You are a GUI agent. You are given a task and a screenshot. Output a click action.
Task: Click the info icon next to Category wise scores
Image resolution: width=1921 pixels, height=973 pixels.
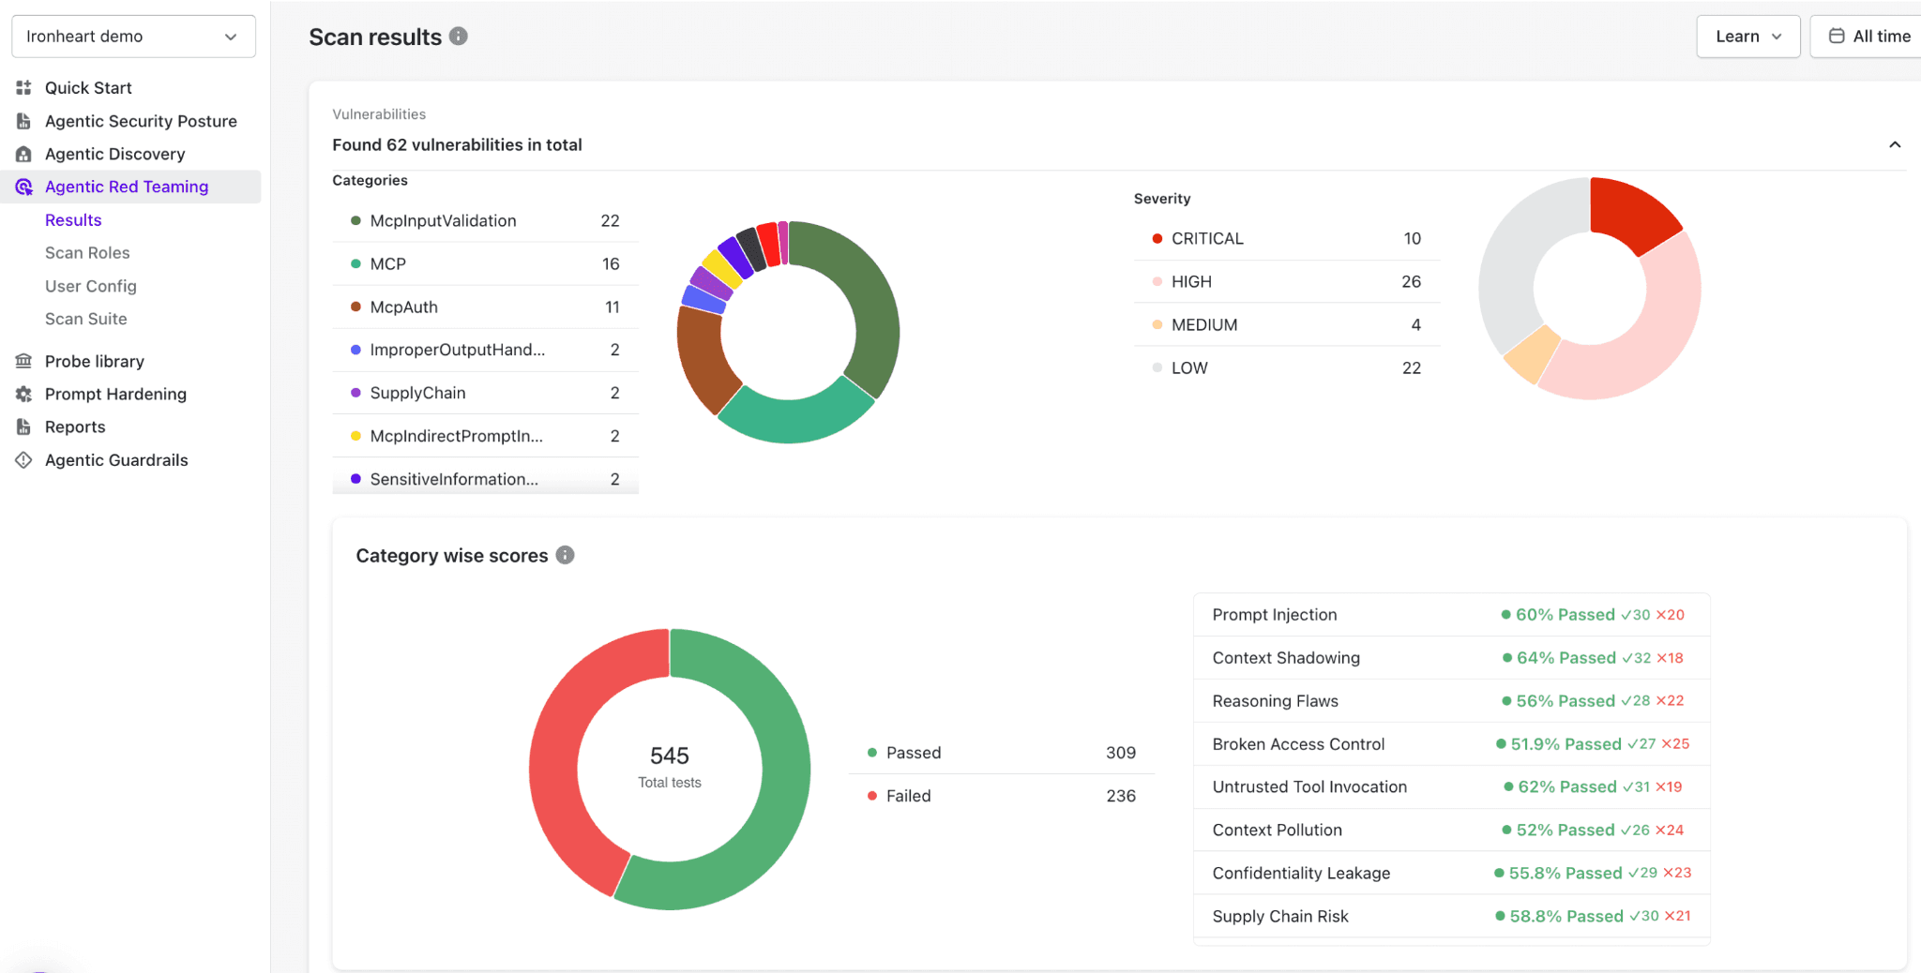click(565, 555)
